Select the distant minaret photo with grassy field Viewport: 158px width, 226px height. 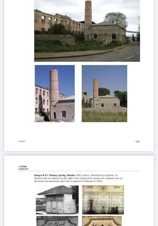[x=104, y=94]
